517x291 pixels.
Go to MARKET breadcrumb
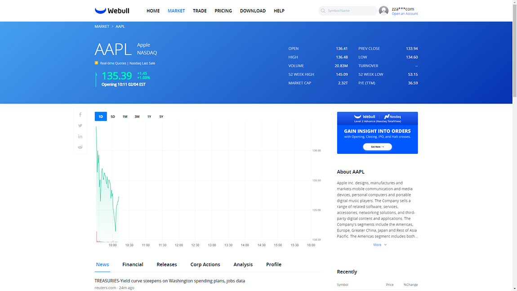[102, 27]
